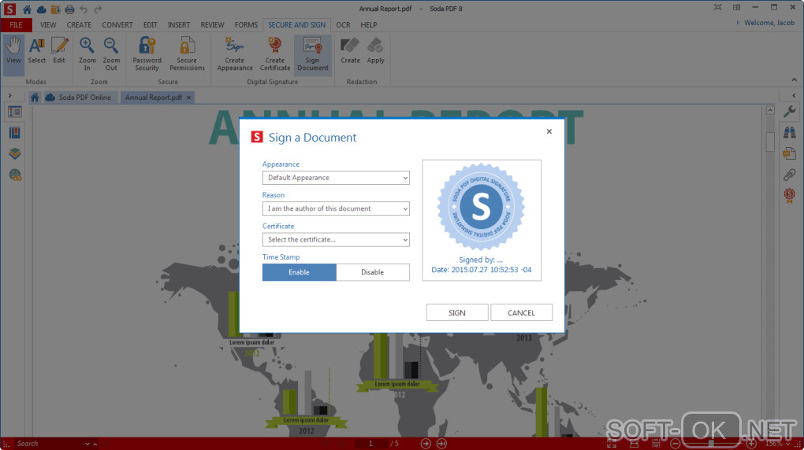The width and height of the screenshot is (804, 450).
Task: Open the HELP ribbon tab
Action: click(x=369, y=24)
